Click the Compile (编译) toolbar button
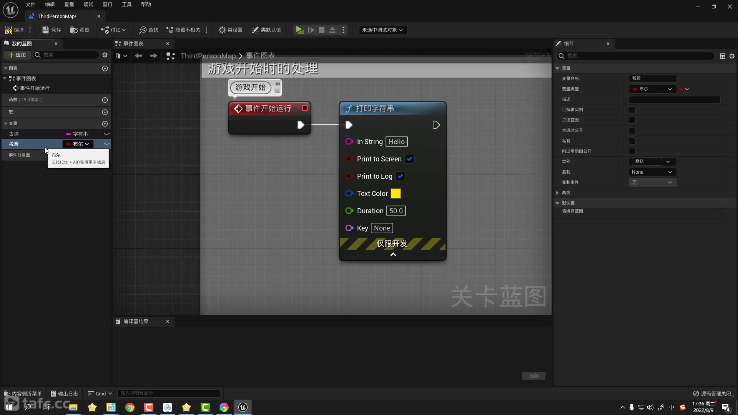This screenshot has width=738, height=415. pos(14,30)
